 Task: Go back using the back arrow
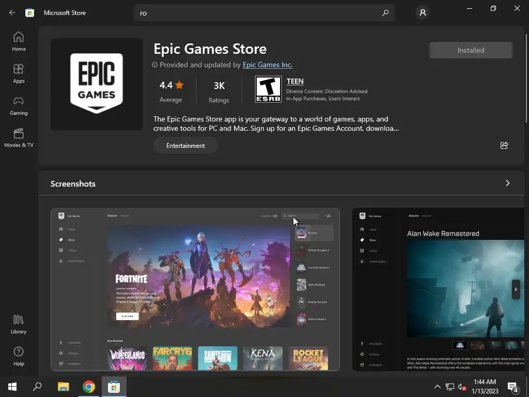(x=12, y=13)
